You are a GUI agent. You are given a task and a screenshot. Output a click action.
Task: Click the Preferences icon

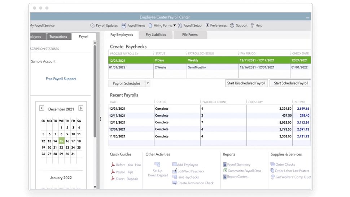tap(207, 25)
